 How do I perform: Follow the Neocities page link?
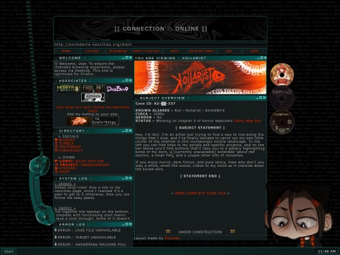[93, 109]
